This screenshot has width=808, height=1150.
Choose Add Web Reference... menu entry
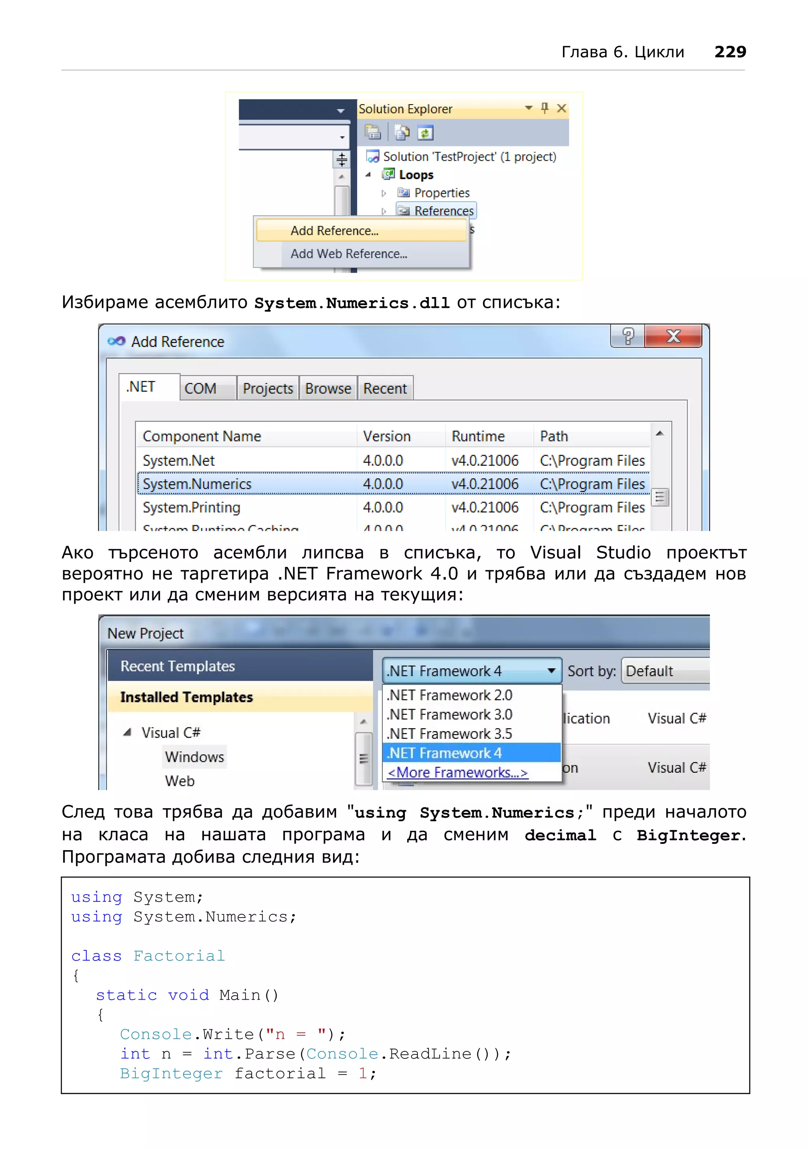[361, 253]
